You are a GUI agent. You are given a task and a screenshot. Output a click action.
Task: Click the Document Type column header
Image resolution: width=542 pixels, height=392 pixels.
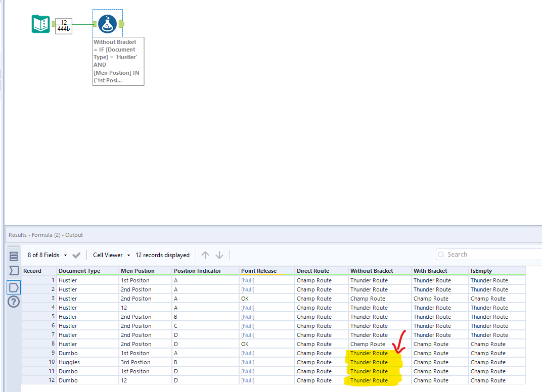point(79,271)
